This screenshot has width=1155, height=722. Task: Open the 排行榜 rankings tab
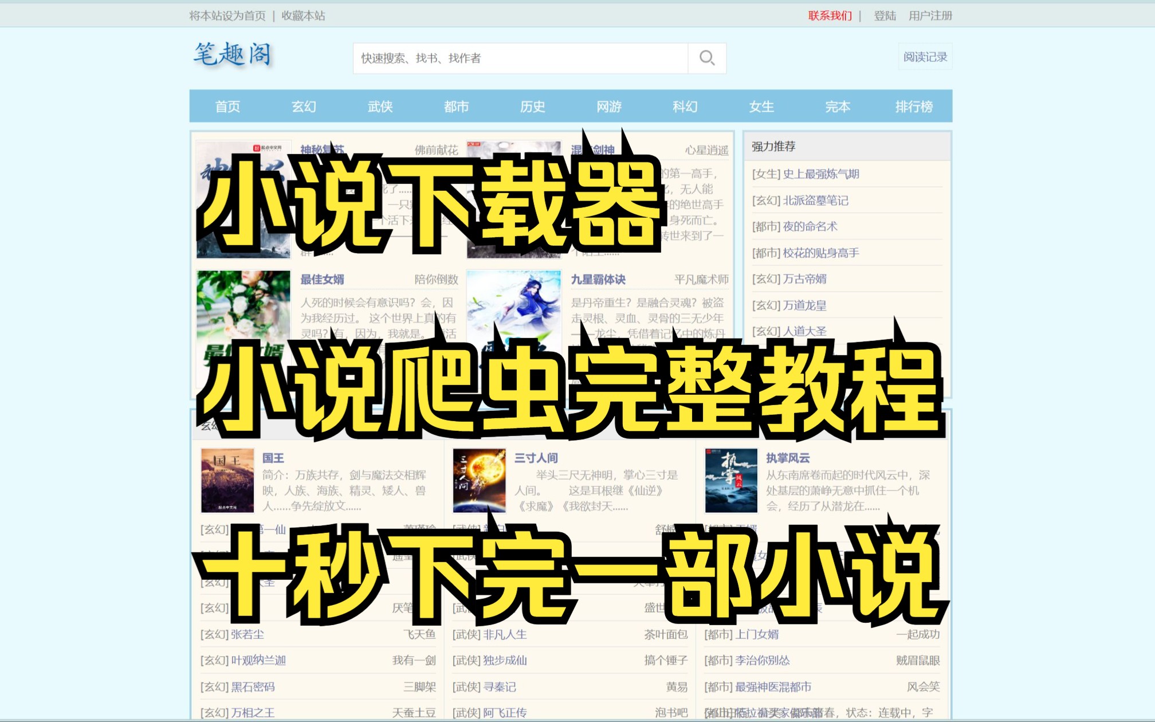point(914,106)
